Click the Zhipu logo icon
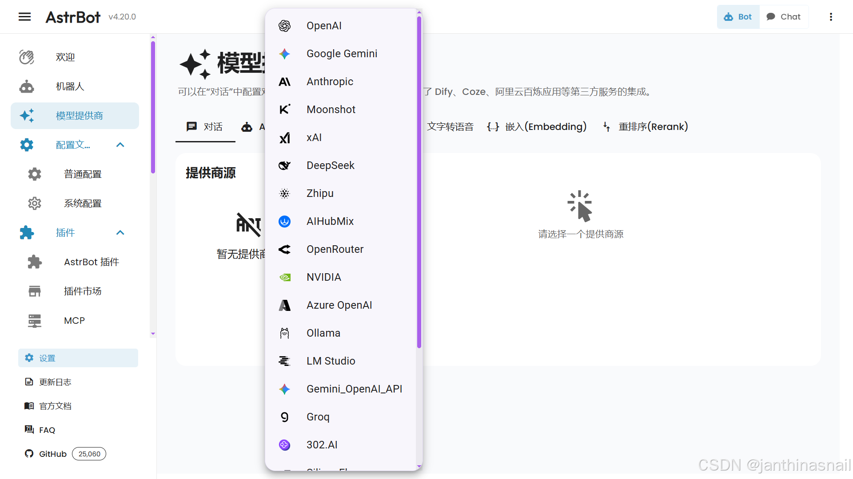This screenshot has height=479, width=853. (x=285, y=193)
